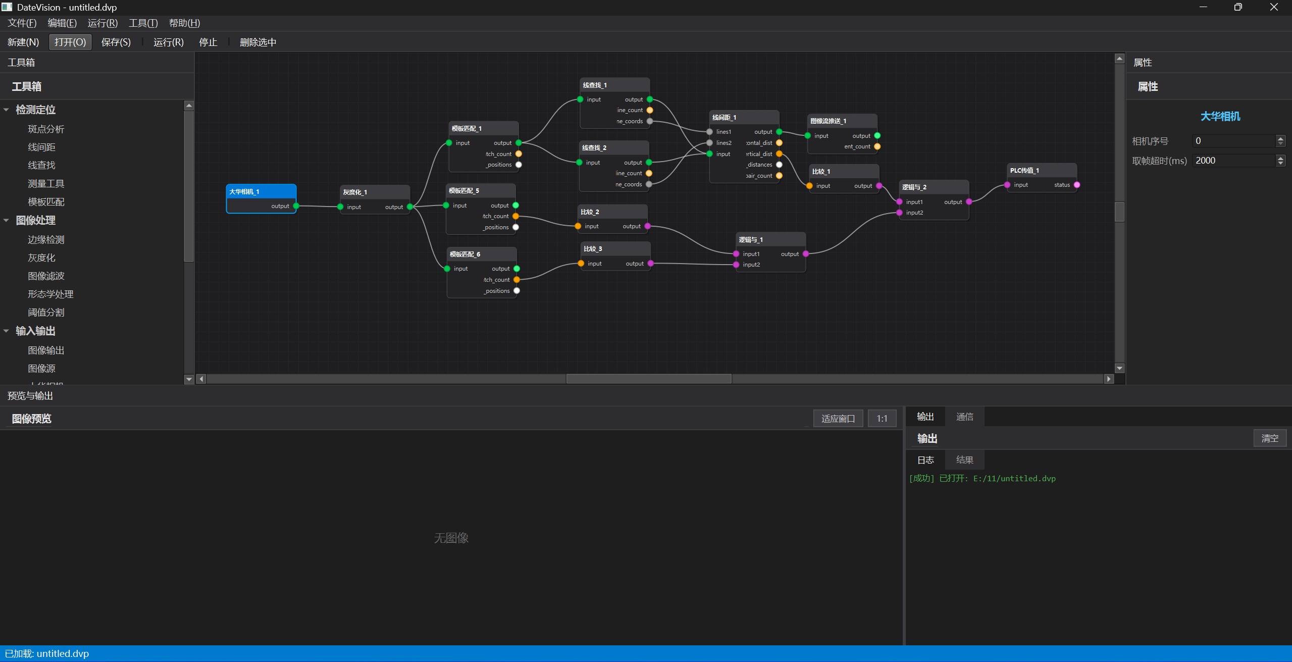The height and width of the screenshot is (662, 1292).
Task: Click the canvas horizontal scrollbar thumb
Action: [649, 379]
